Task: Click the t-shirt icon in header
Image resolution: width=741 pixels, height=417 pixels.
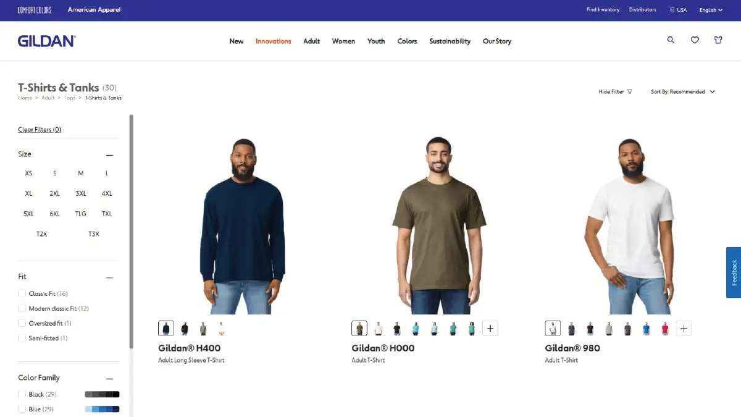Action: click(718, 40)
